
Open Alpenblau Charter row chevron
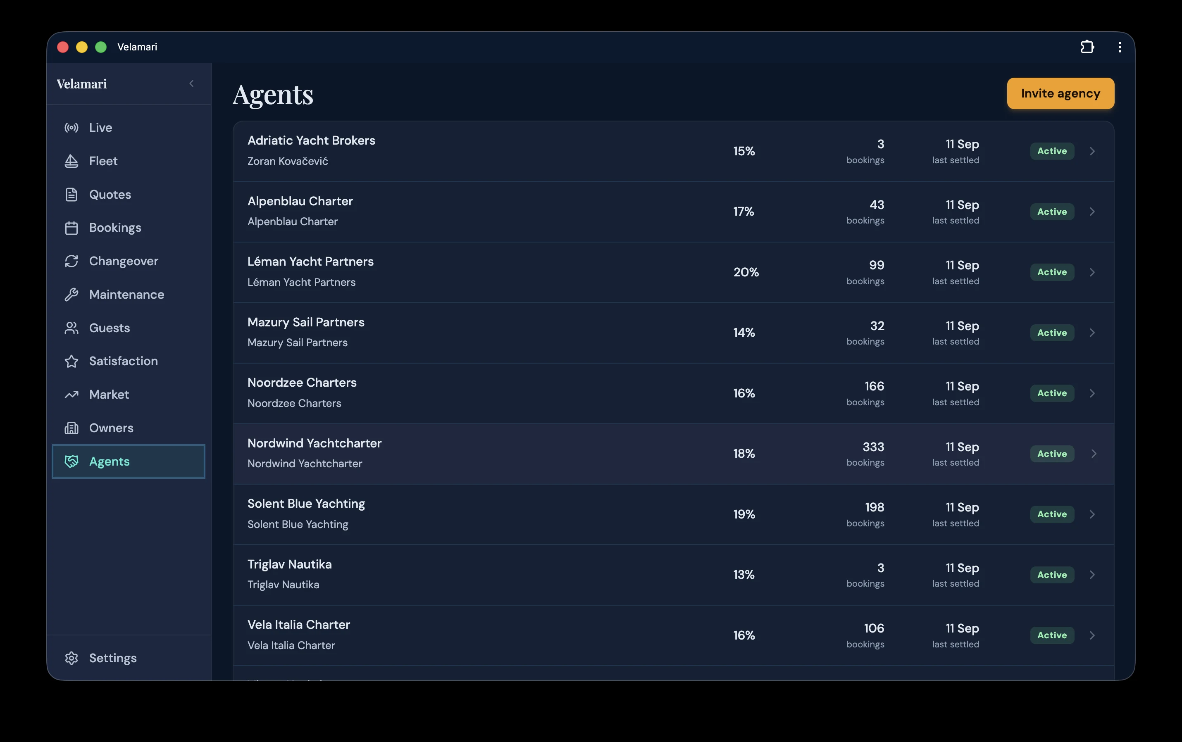coord(1092,212)
